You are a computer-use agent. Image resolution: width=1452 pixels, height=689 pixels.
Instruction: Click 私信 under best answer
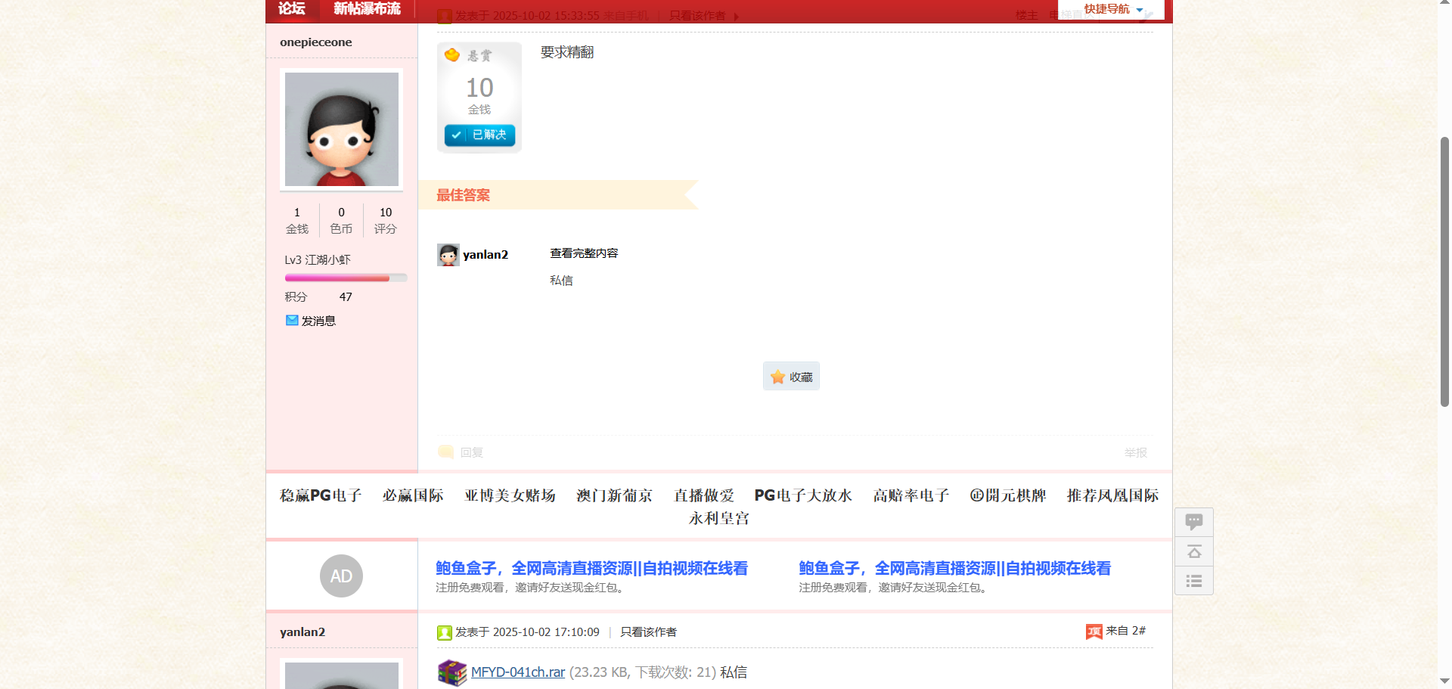click(x=561, y=281)
